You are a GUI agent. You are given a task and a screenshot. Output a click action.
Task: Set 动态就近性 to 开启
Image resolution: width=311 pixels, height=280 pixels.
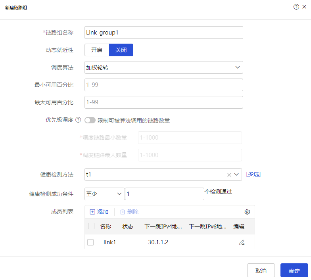[x=97, y=50]
